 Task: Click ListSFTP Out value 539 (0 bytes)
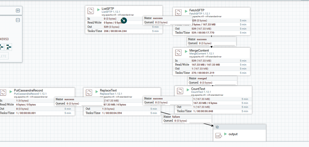[112, 27]
